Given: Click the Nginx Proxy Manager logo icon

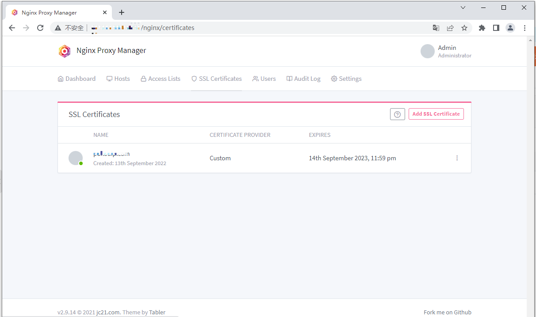Looking at the screenshot, I should coord(65,51).
